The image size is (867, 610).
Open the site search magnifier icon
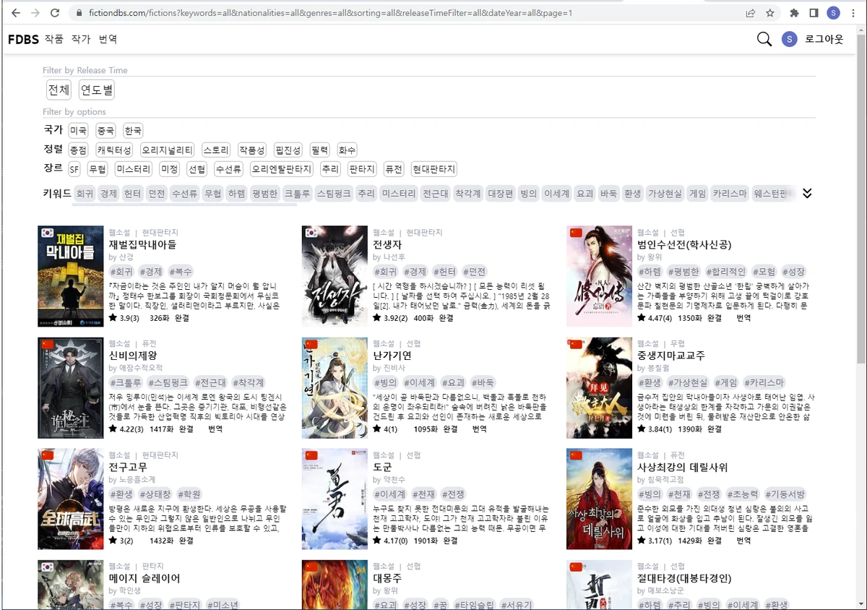(x=764, y=39)
